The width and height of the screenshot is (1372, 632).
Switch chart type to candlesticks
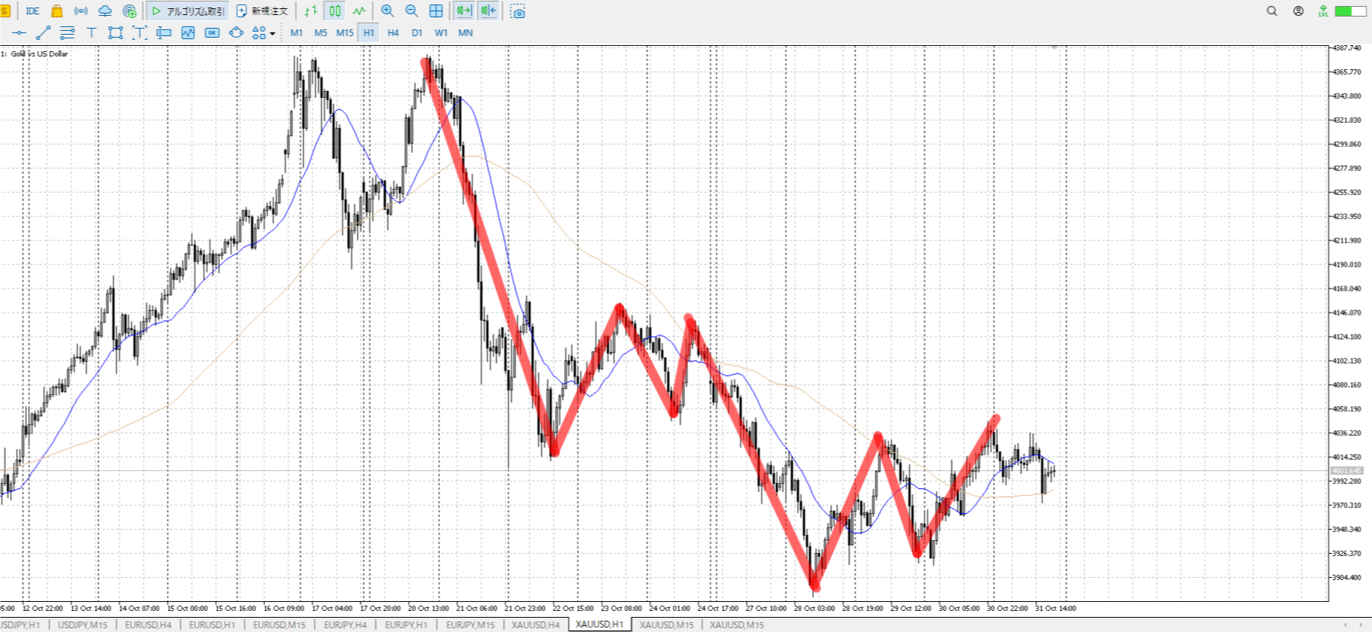point(335,11)
